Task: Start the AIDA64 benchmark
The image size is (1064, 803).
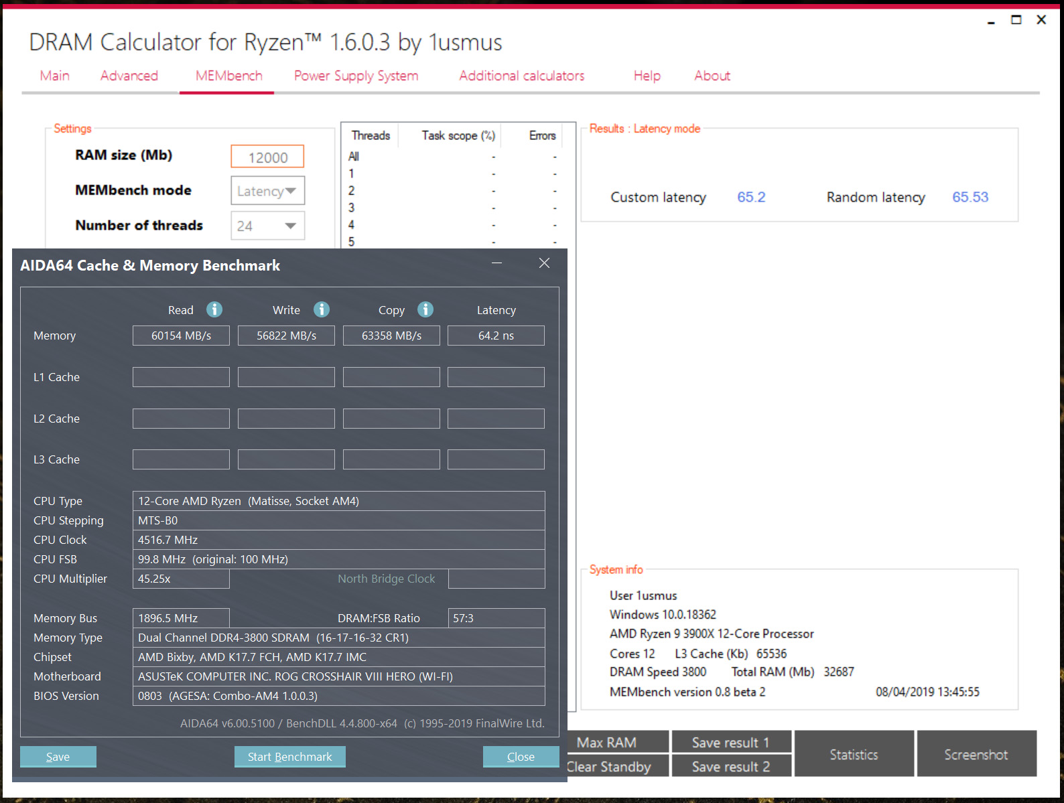Action: click(x=290, y=757)
